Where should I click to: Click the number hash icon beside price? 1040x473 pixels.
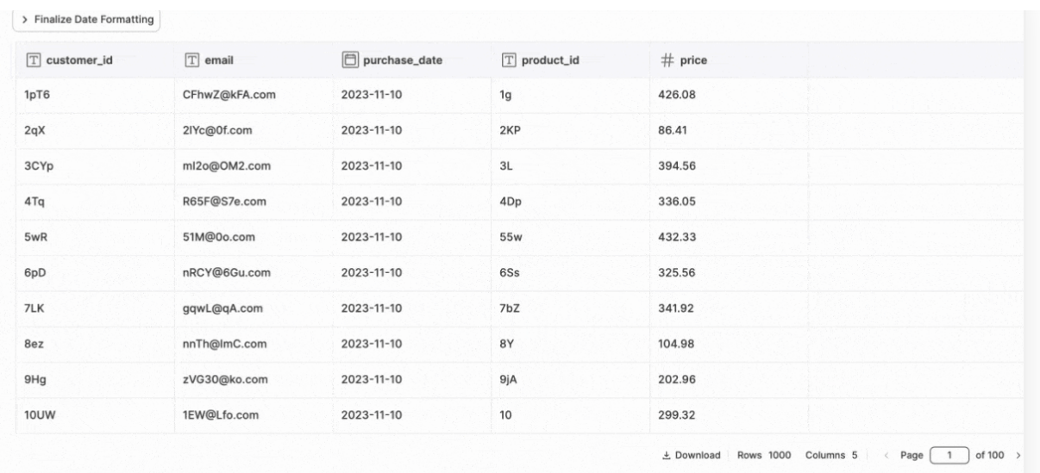coord(667,59)
